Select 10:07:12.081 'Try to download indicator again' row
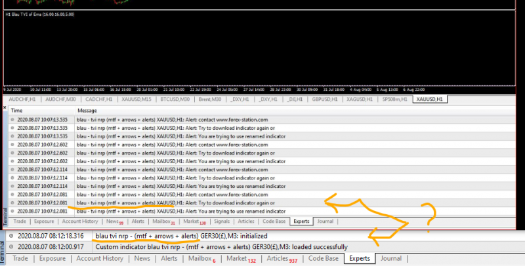The height and width of the screenshot is (266, 525). tap(262, 203)
